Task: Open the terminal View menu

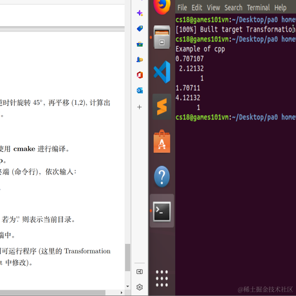Action: point(214,8)
